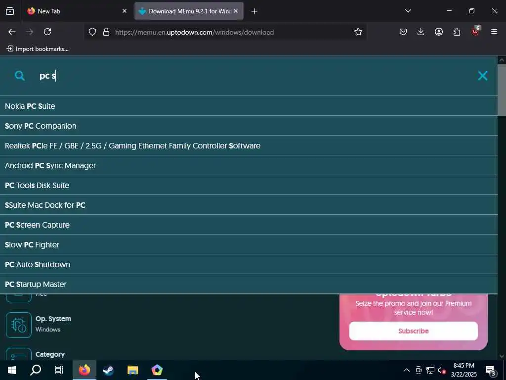Open the Firefox account icon

pos(439,32)
